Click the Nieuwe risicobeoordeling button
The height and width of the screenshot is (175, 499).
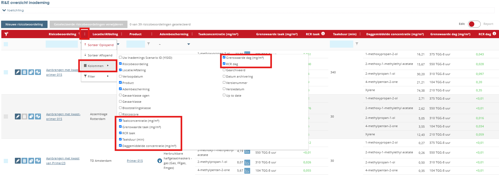[24, 24]
